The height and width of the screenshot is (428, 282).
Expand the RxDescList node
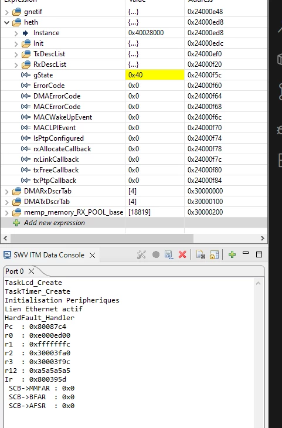tap(16, 65)
